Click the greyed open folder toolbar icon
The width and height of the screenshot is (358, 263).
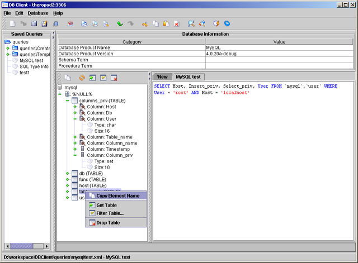click(x=23, y=23)
